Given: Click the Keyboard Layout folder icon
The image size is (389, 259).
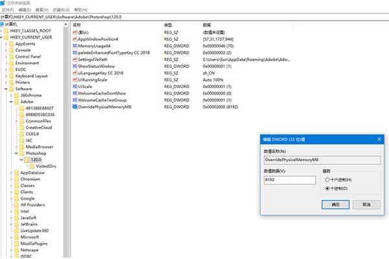Looking at the screenshot, I should [x=12, y=76].
